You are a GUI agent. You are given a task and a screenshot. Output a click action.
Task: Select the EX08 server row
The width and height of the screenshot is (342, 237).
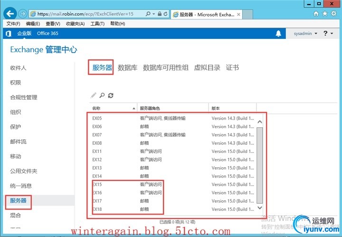[x=173, y=143]
